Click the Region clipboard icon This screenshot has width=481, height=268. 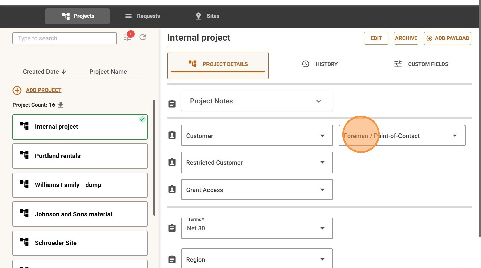pos(172,259)
